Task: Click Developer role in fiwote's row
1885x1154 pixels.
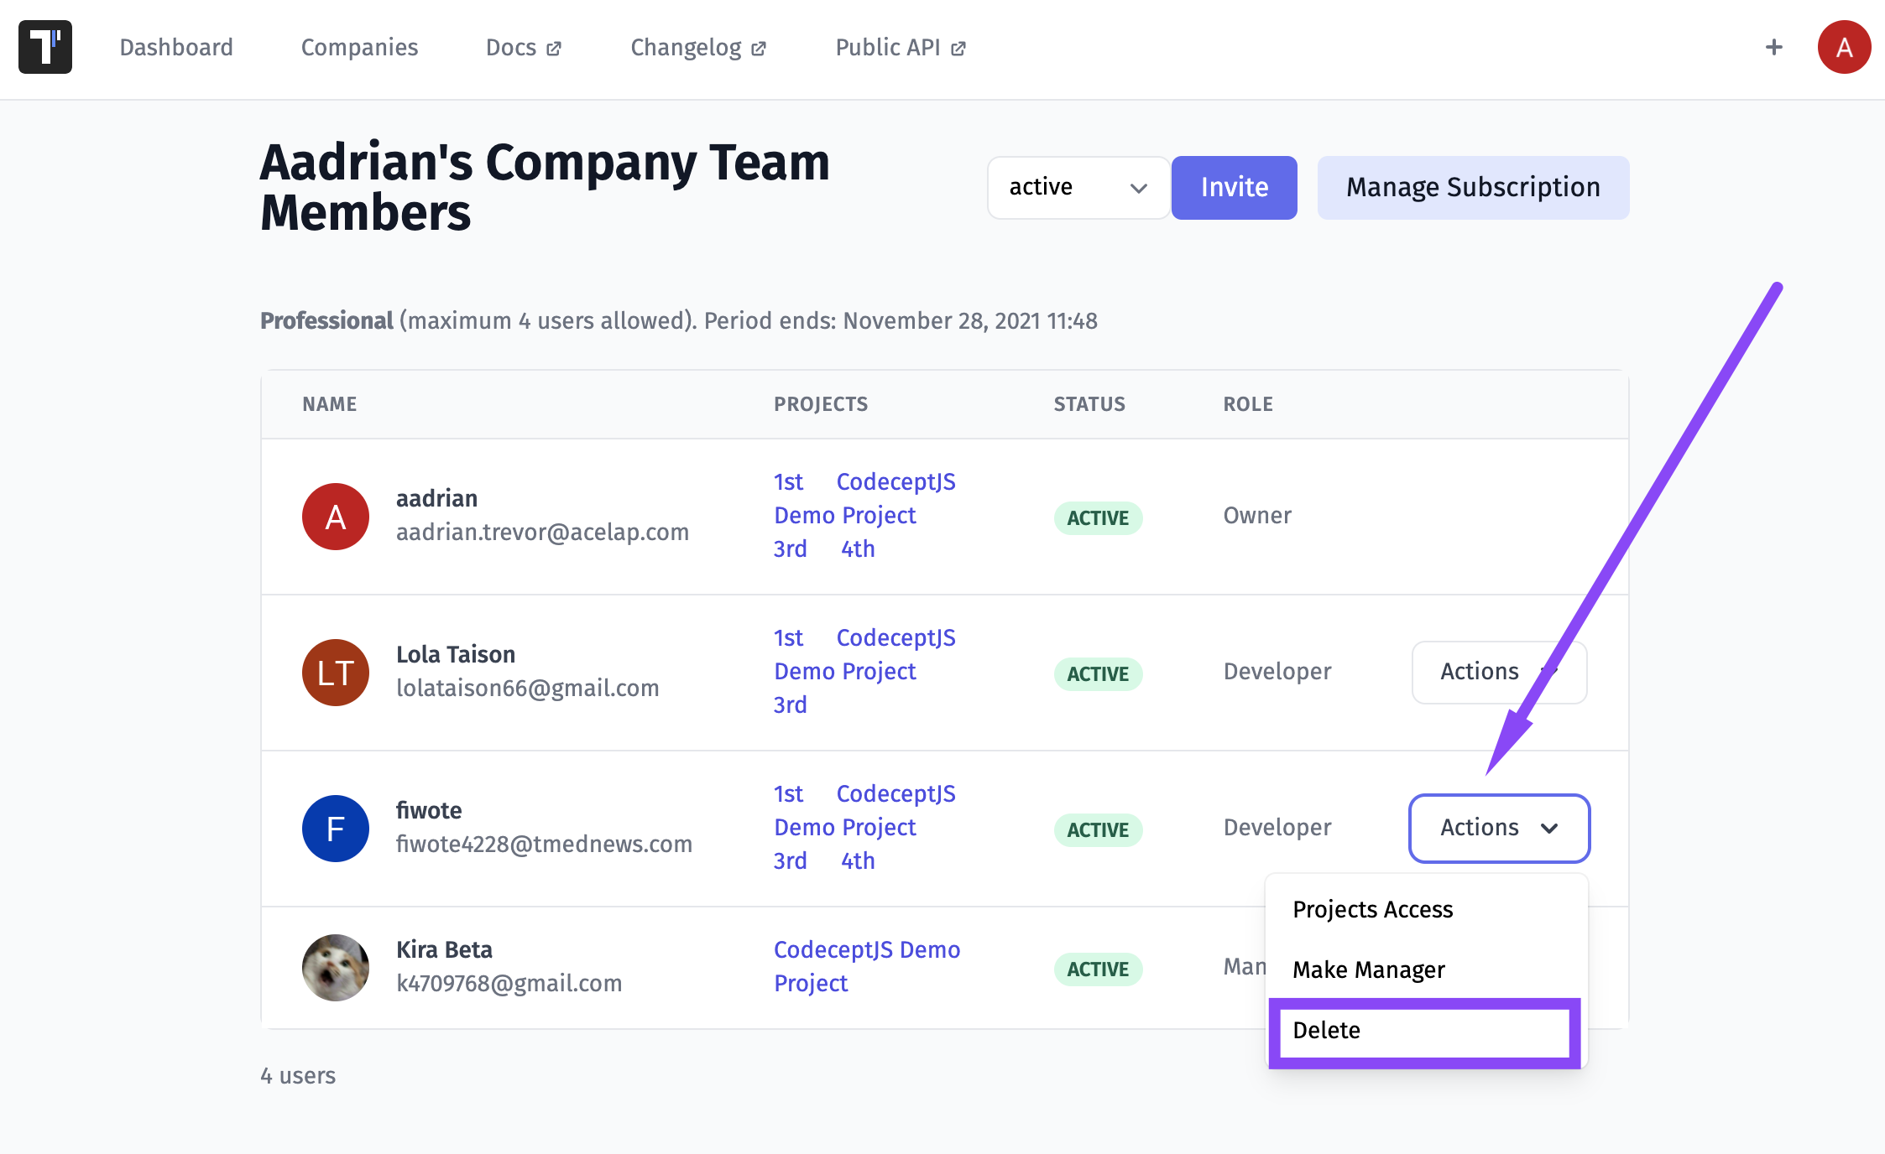Action: coord(1277,827)
